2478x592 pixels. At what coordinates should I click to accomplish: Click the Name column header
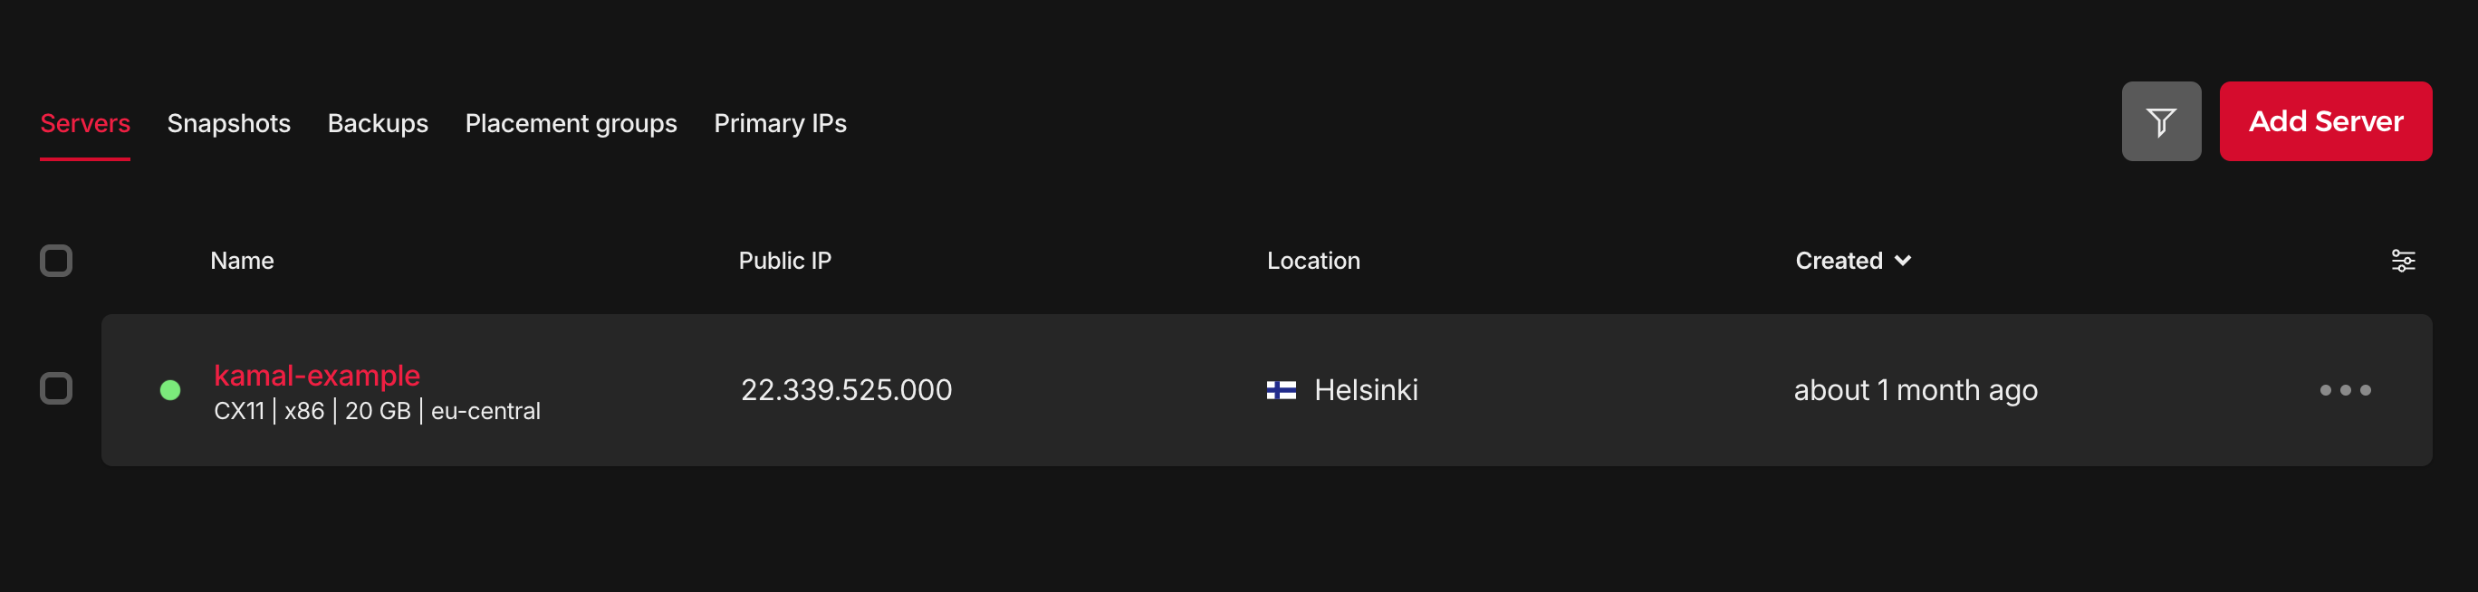242,261
